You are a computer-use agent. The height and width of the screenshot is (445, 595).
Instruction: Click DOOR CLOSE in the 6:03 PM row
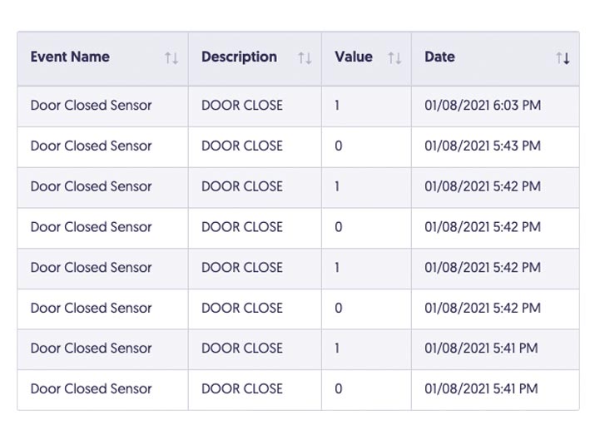[x=242, y=106]
